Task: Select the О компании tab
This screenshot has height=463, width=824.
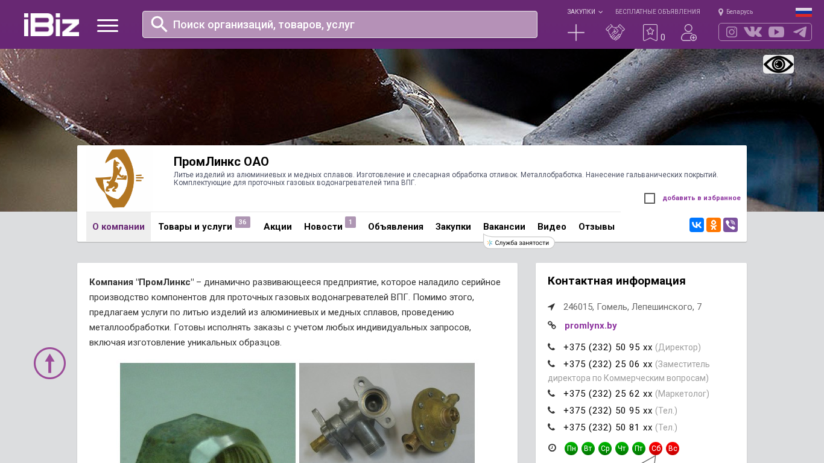Action: point(118,227)
